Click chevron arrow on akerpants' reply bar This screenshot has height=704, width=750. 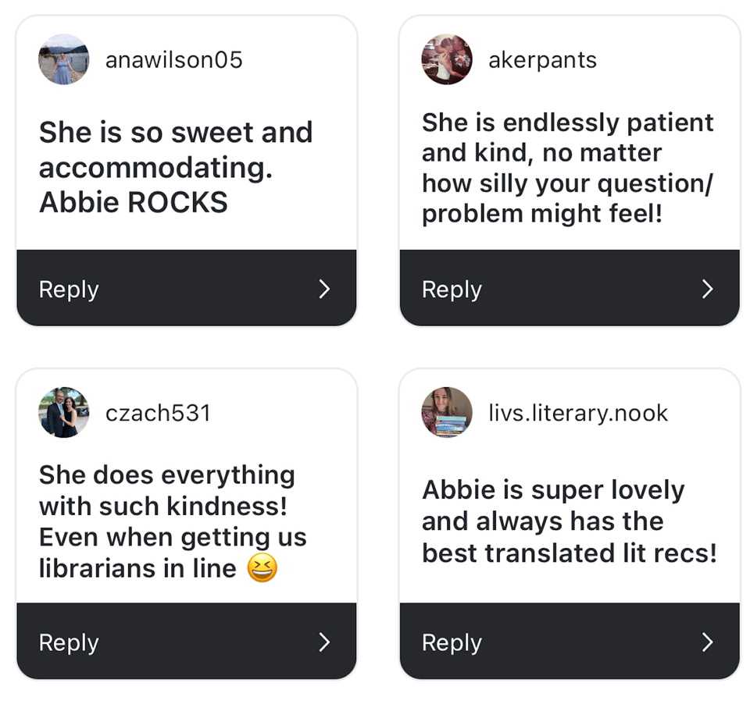point(707,290)
